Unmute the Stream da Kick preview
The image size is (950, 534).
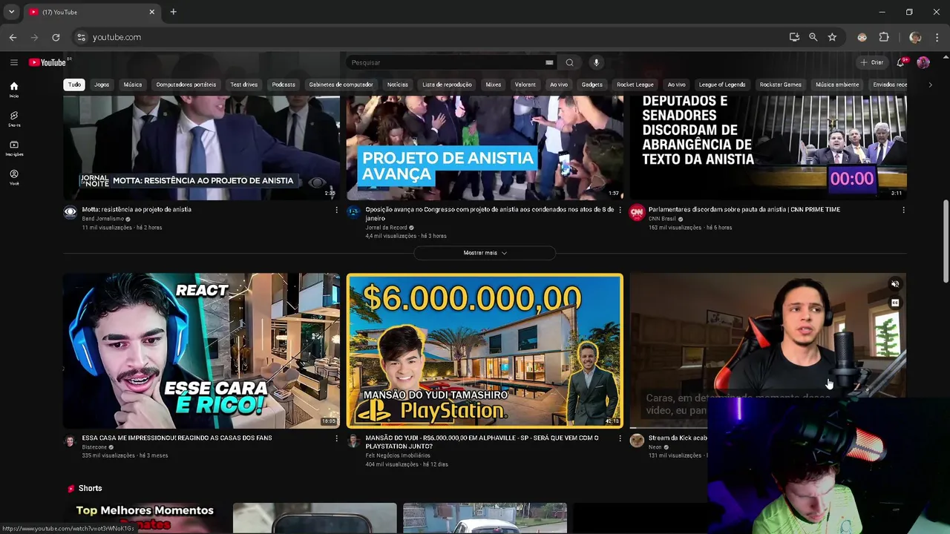895,284
